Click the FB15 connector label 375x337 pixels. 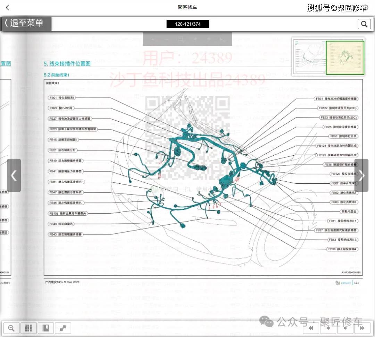coord(64,139)
